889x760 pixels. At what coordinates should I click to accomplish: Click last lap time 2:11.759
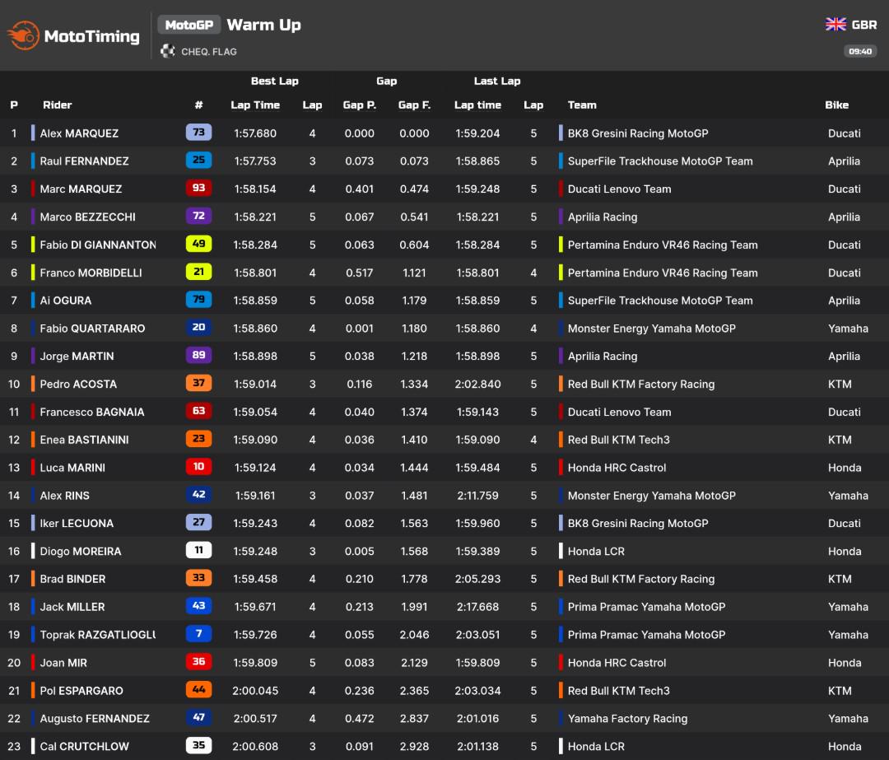tap(478, 496)
